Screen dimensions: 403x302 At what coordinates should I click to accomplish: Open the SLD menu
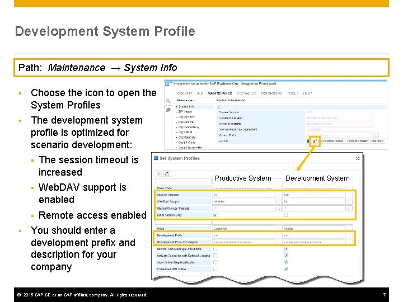(x=200, y=93)
